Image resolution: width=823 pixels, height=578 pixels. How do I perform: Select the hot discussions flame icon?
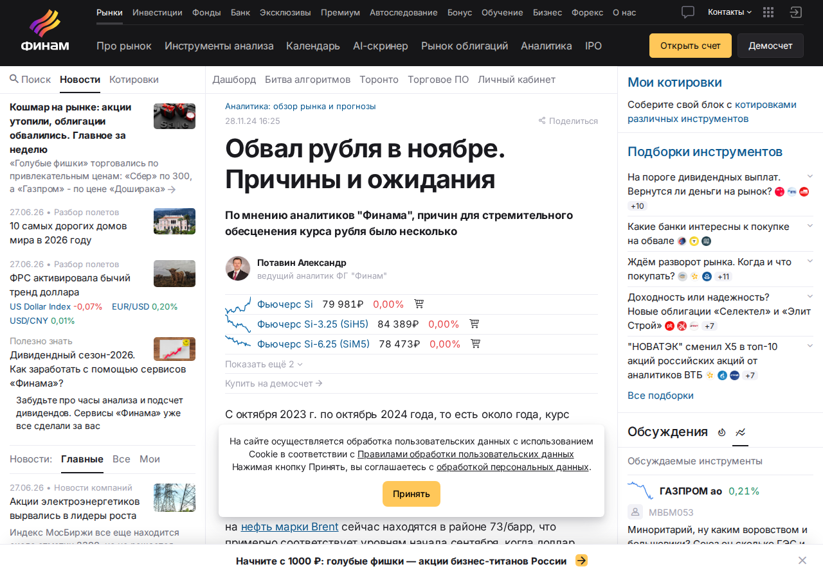coord(721,432)
